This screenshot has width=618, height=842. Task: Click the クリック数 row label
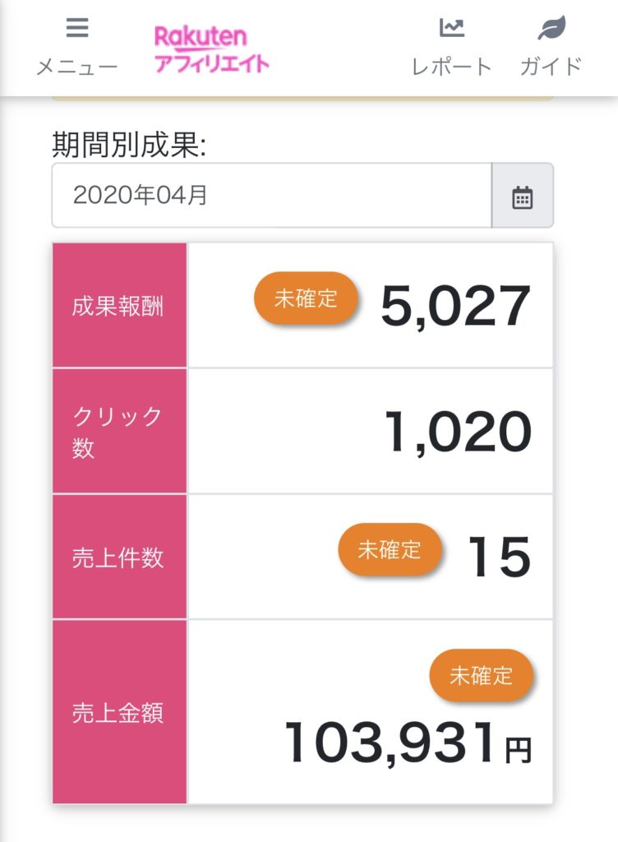[117, 431]
